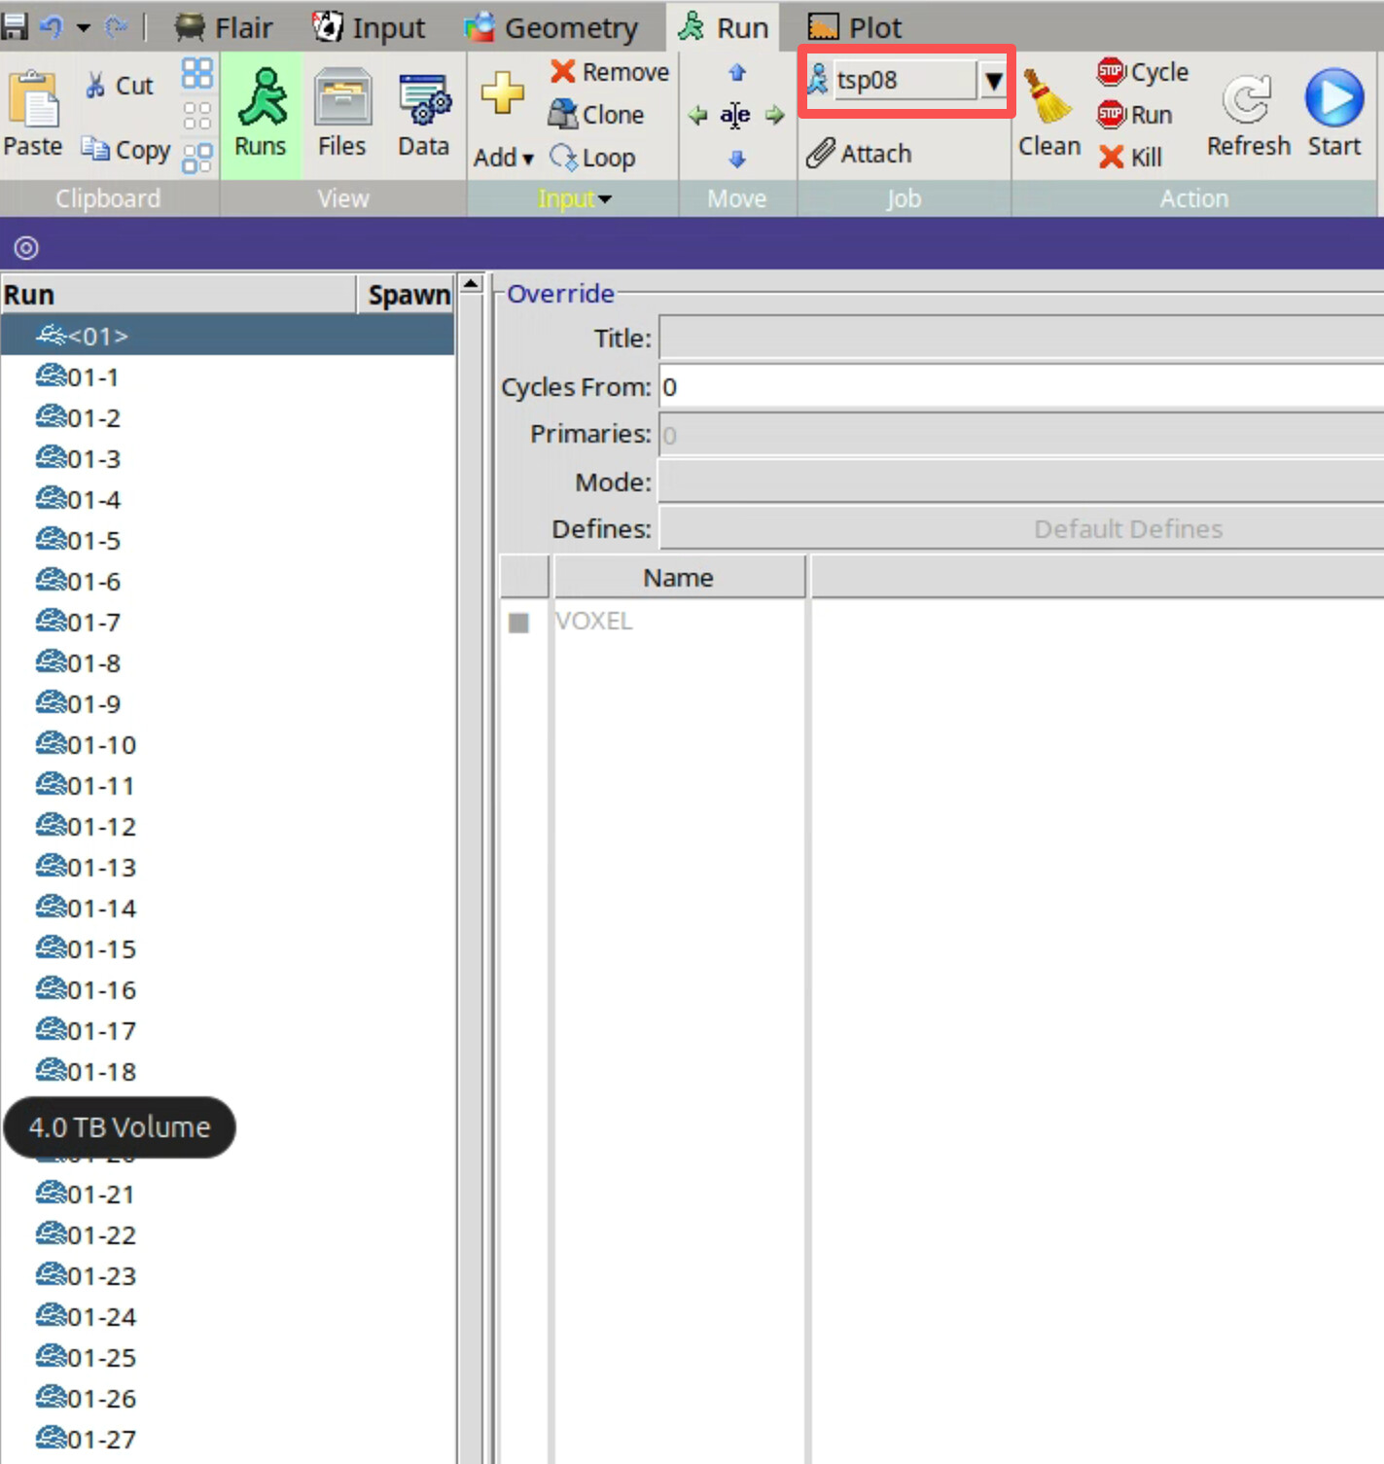The image size is (1384, 1464).
Task: Click the Kill job icon
Action: point(1112,158)
